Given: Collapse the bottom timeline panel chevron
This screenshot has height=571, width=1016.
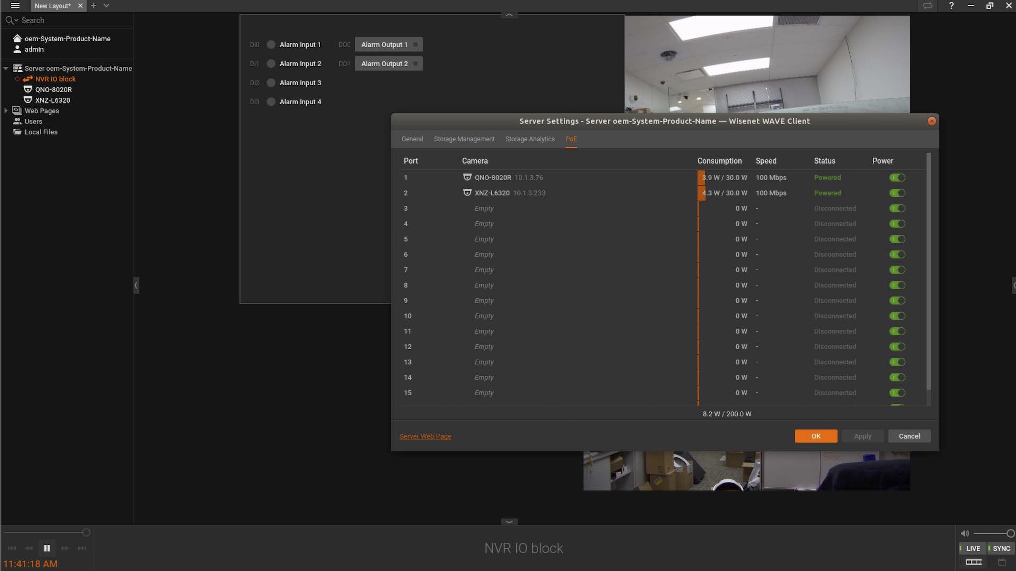Looking at the screenshot, I should click(x=509, y=522).
